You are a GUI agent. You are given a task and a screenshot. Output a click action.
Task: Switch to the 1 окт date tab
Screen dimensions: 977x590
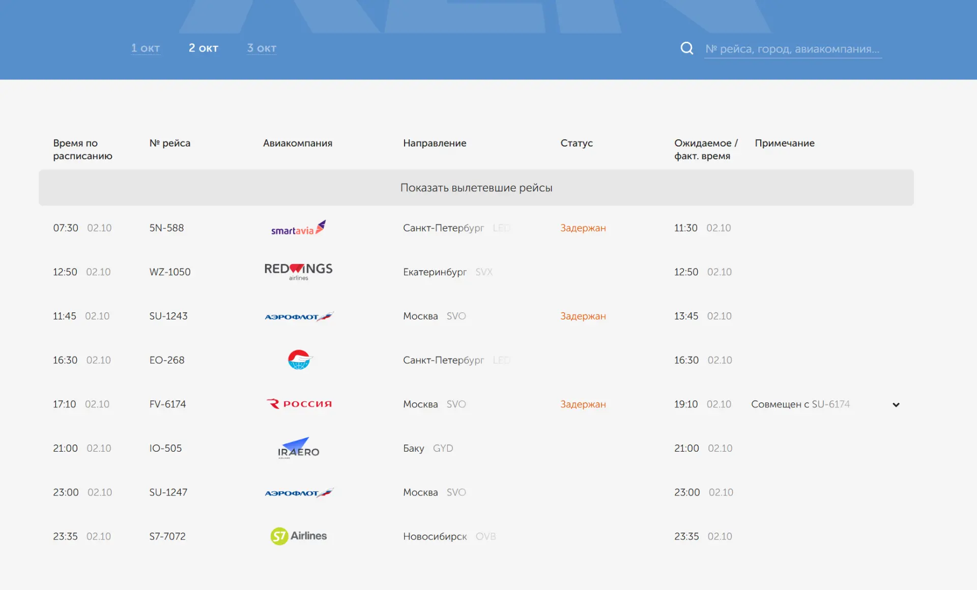(146, 48)
